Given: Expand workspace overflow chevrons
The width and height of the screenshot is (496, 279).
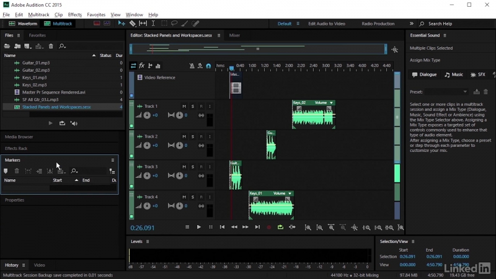Looking at the screenshot, I should 411,24.
